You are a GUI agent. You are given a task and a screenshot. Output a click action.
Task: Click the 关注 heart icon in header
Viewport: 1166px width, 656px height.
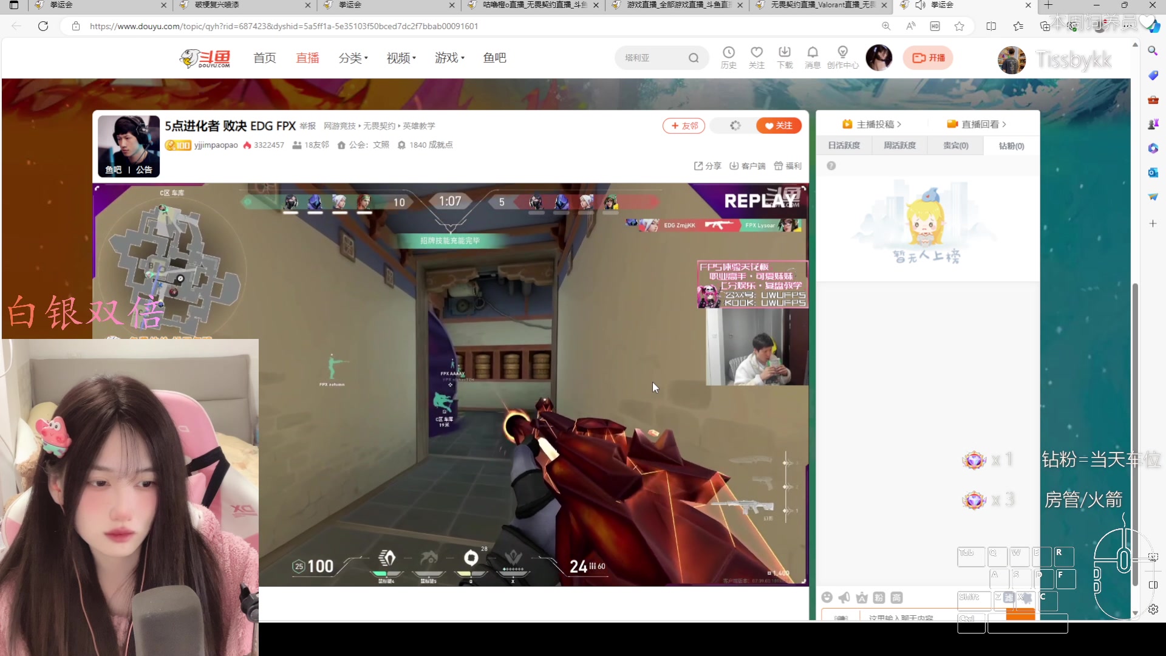pyautogui.click(x=756, y=53)
